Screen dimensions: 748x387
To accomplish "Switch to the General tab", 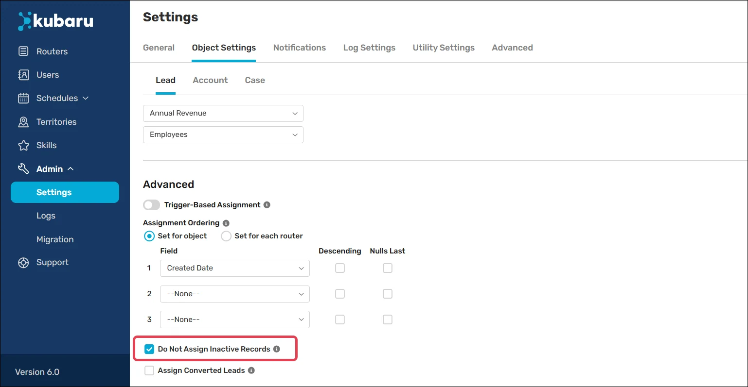I will coord(159,48).
